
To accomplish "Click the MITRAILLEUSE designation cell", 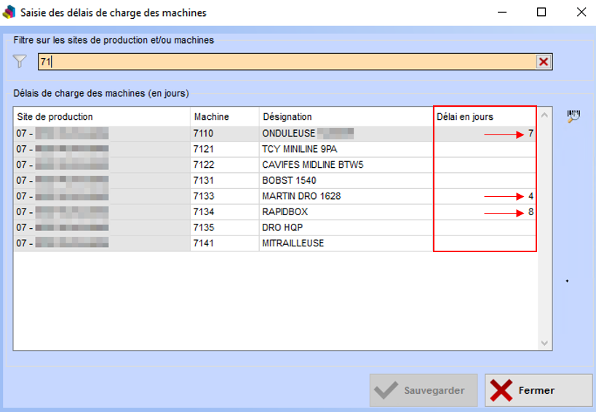I will (293, 243).
